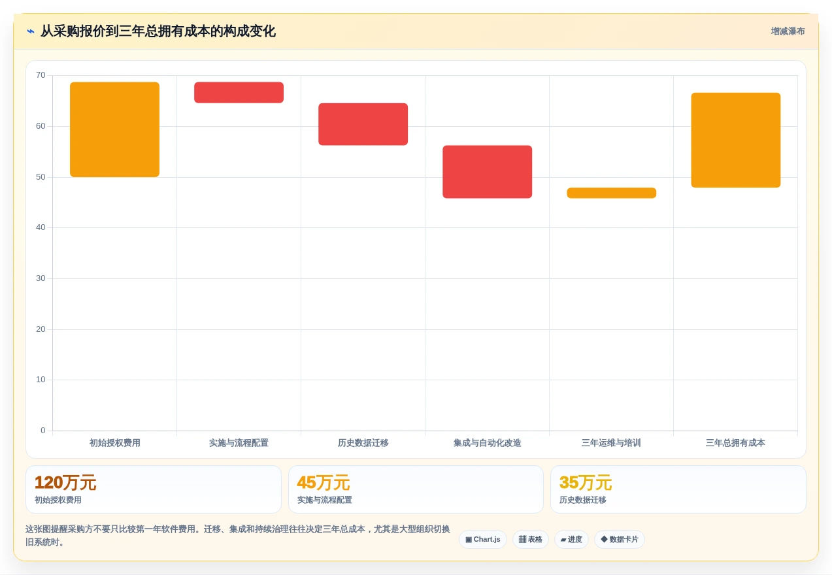The height and width of the screenshot is (575, 832).
Task: Click the y-axis value 70
Action: pyautogui.click(x=41, y=75)
